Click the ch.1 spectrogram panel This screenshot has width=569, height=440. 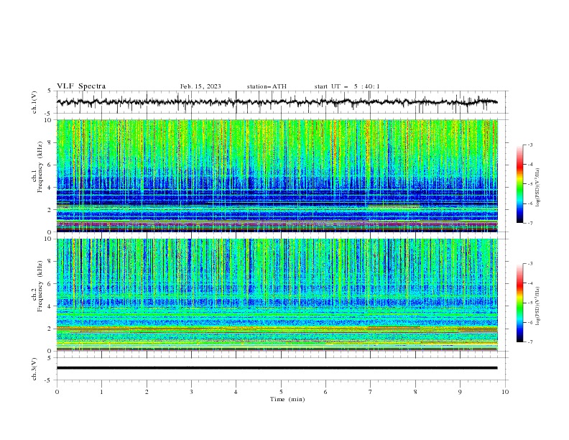pyautogui.click(x=277, y=175)
